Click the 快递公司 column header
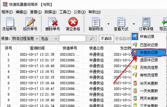The height and width of the screenshot is (107, 167). click(96, 48)
